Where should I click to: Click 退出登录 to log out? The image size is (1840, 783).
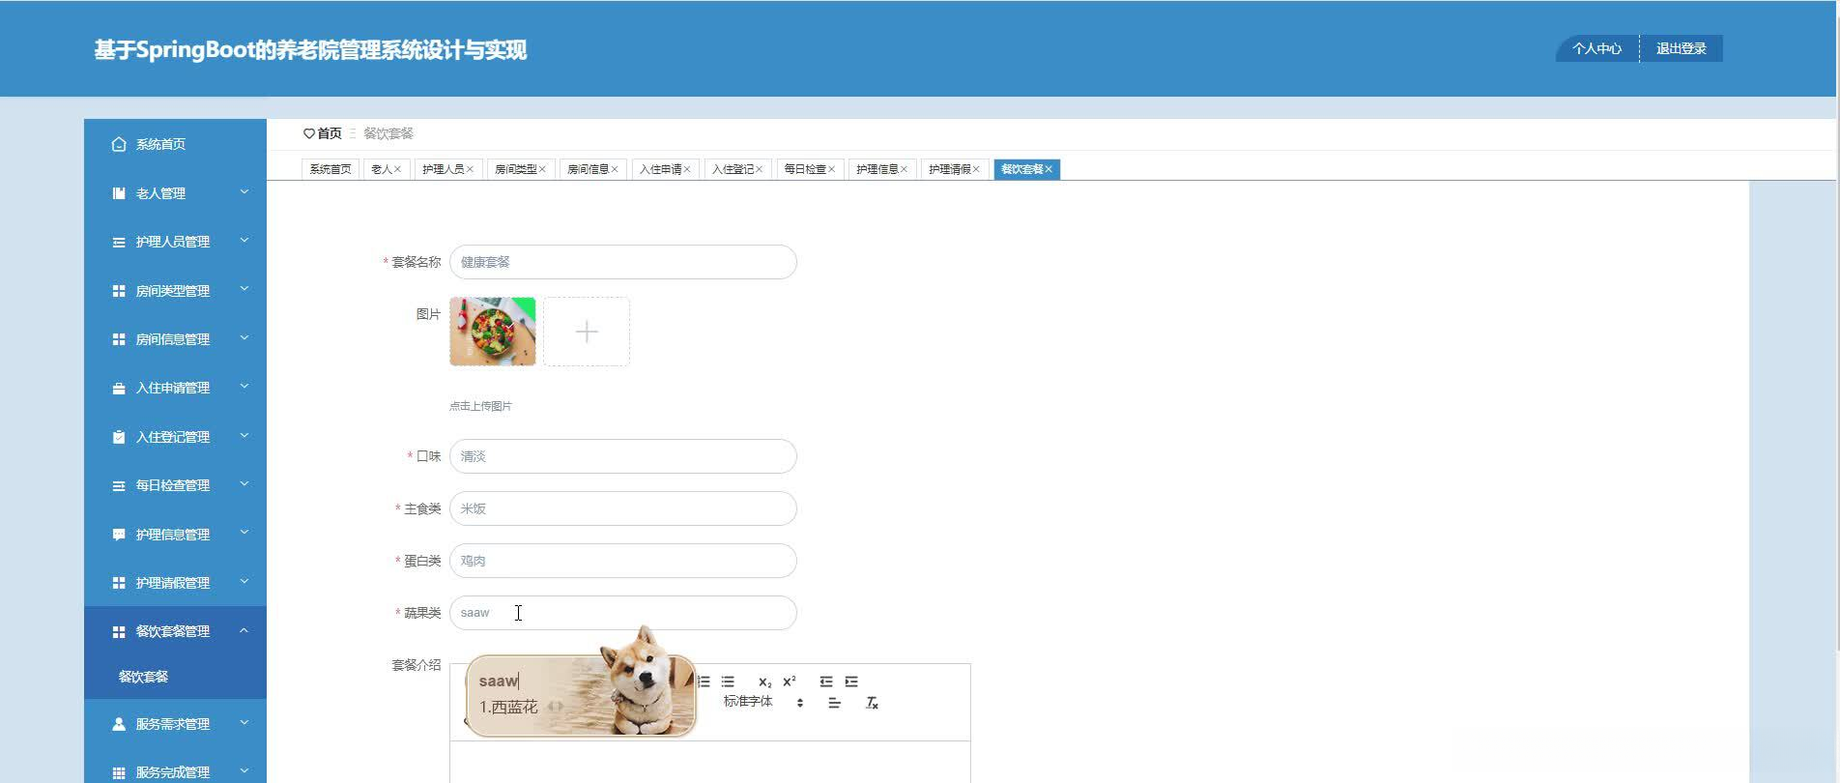click(x=1681, y=48)
